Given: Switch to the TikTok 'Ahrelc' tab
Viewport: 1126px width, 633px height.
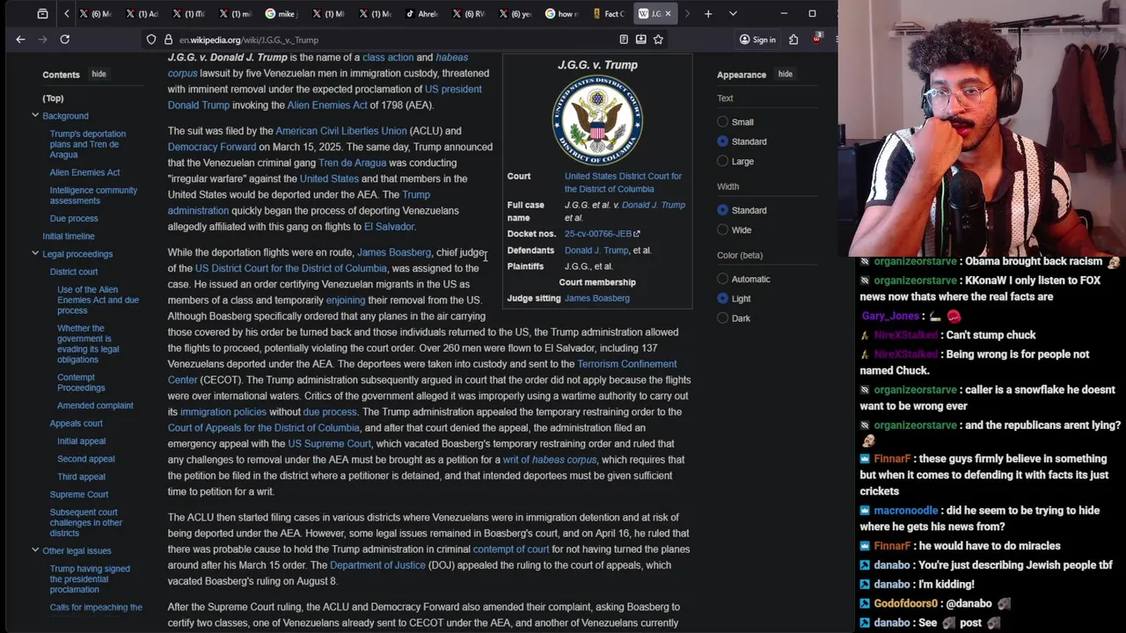Looking at the screenshot, I should click(x=421, y=14).
